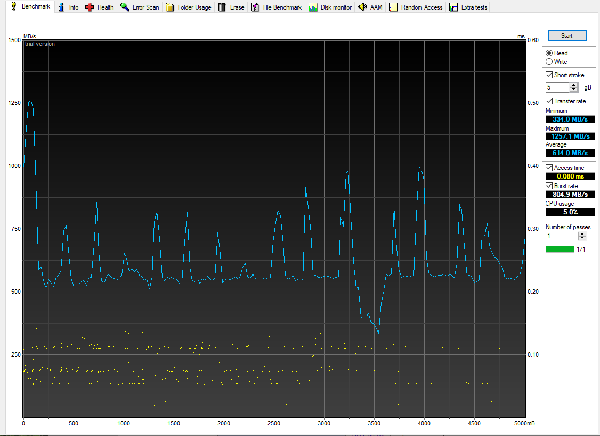Switch to the Info tab

[x=69, y=7]
